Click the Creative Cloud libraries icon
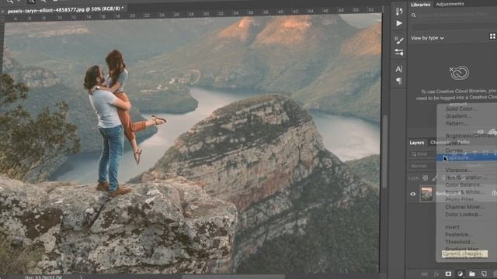 tap(459, 73)
